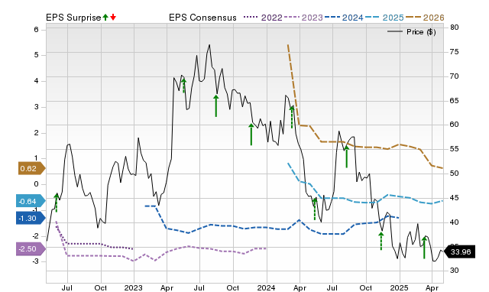Toggle the 2025 consensus legend entry
Viewport: 489px width, 292px height.
coord(384,18)
